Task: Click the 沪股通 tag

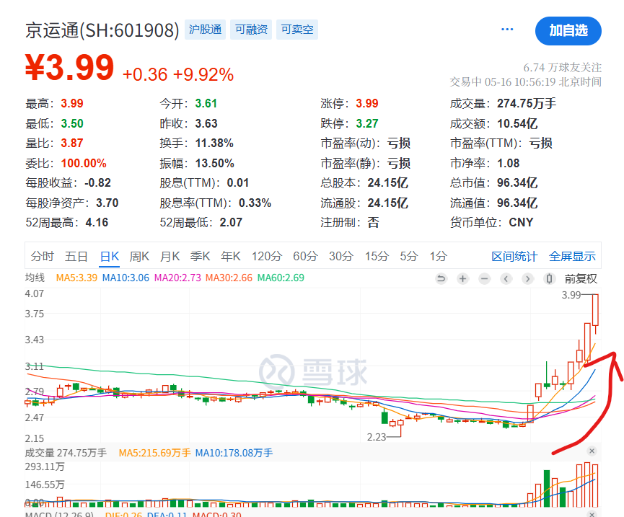Action: click(205, 30)
